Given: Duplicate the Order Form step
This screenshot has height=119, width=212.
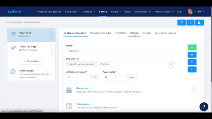Looking at the screenshot, I should [52, 32].
